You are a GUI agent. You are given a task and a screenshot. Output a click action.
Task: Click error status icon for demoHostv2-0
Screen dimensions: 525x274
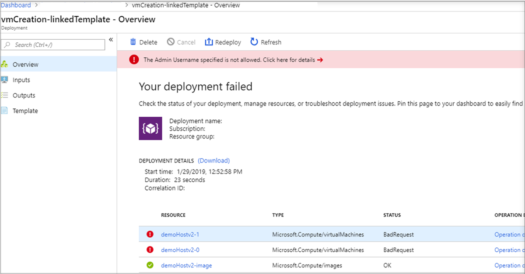point(150,250)
